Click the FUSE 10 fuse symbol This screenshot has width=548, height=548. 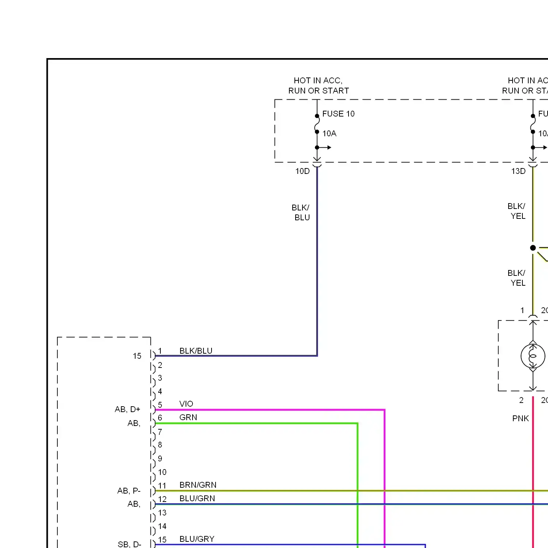tap(317, 124)
